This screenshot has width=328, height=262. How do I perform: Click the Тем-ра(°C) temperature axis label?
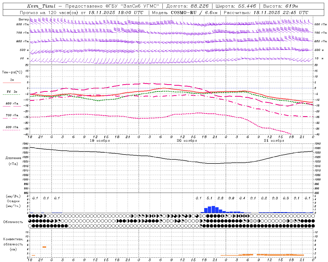click(x=12, y=72)
